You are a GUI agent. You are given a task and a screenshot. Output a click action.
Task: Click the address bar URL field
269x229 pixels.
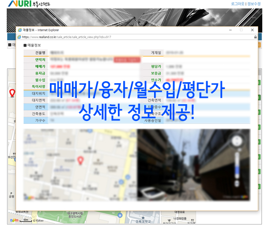(x=135, y=37)
